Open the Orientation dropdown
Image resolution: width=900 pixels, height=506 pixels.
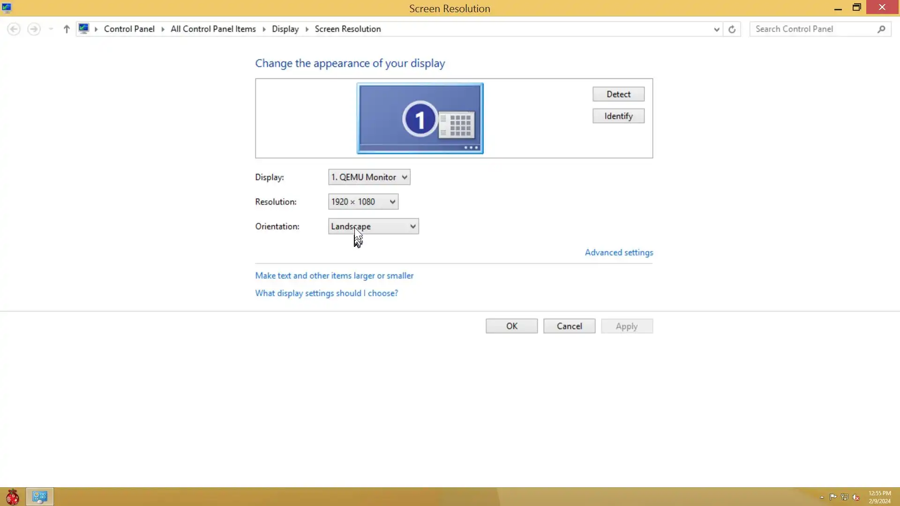pos(373,226)
